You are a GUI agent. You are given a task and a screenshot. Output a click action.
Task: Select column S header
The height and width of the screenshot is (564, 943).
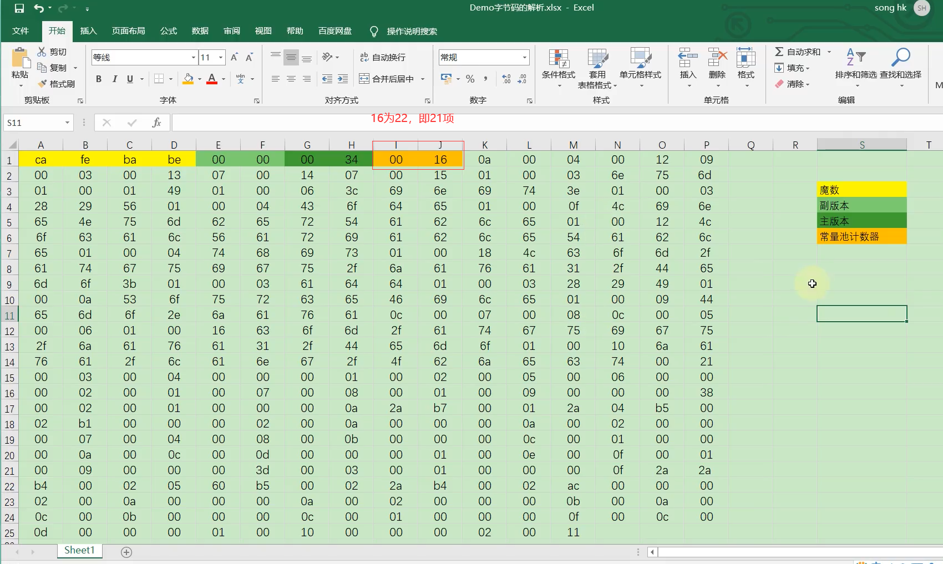pos(861,145)
